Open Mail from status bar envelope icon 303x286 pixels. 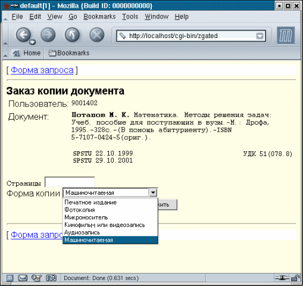[23, 278]
